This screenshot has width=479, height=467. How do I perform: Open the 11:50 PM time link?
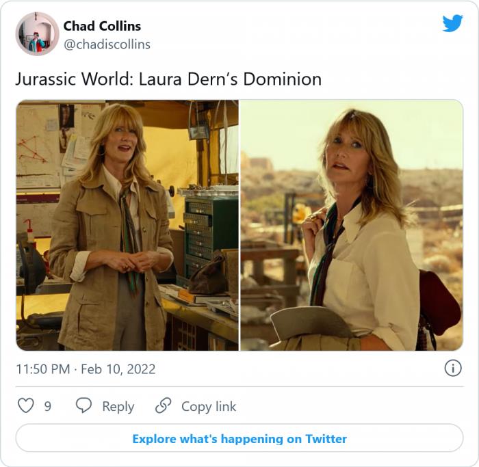tap(43, 369)
